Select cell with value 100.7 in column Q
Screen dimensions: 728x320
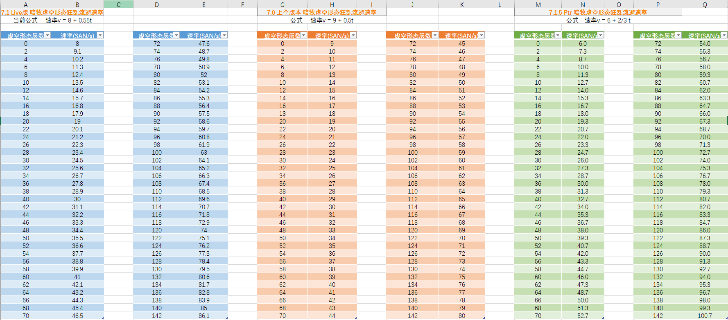[x=705, y=315]
